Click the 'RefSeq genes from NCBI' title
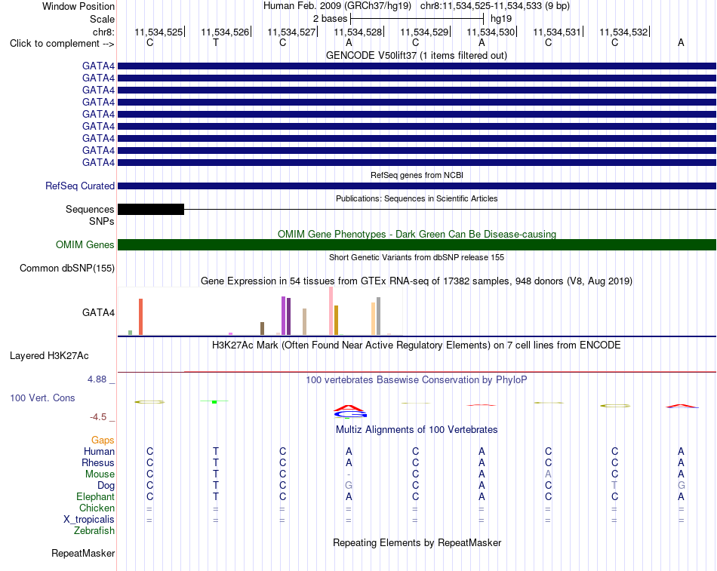 click(417, 175)
